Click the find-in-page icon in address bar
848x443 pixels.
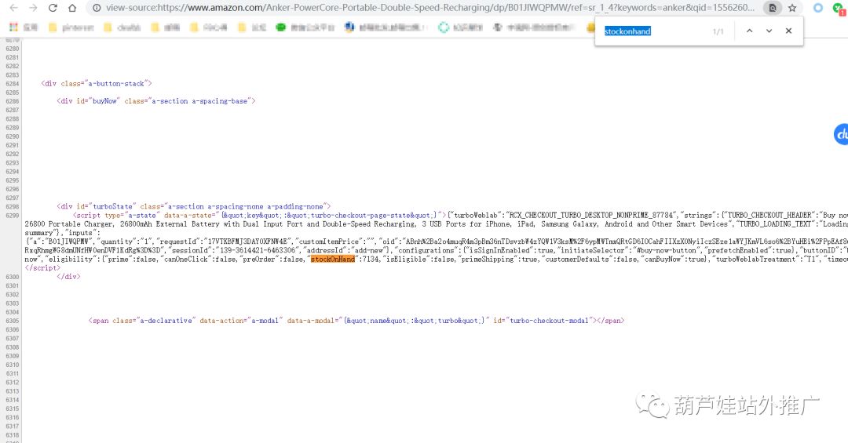pos(773,8)
